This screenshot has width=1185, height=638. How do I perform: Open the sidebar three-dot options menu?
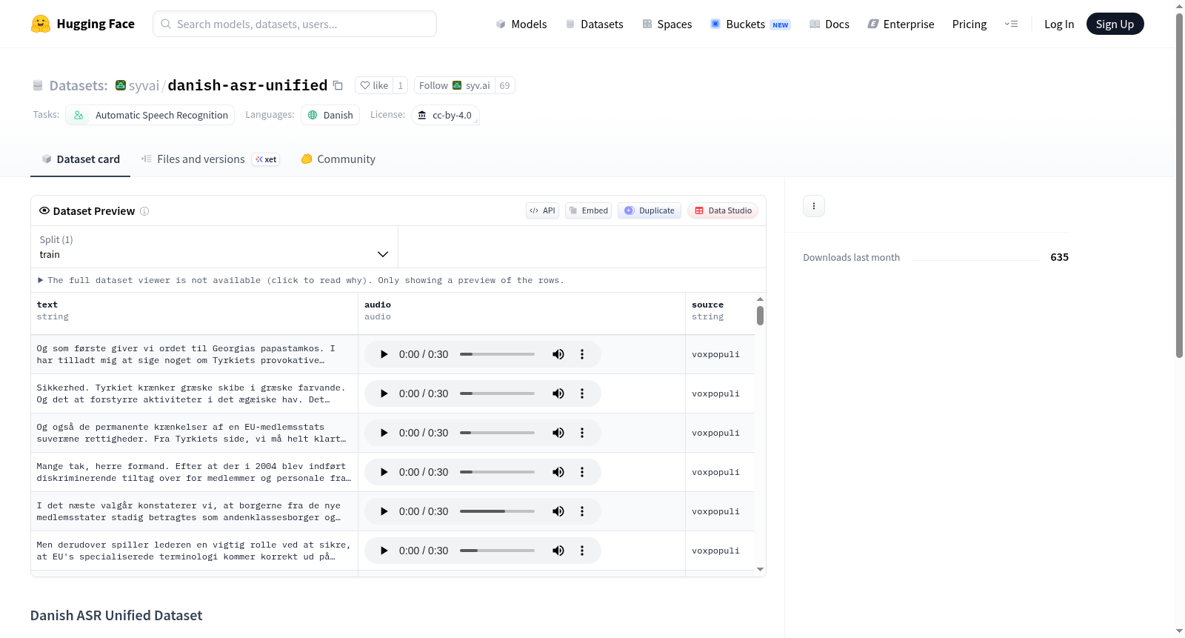[x=814, y=206]
